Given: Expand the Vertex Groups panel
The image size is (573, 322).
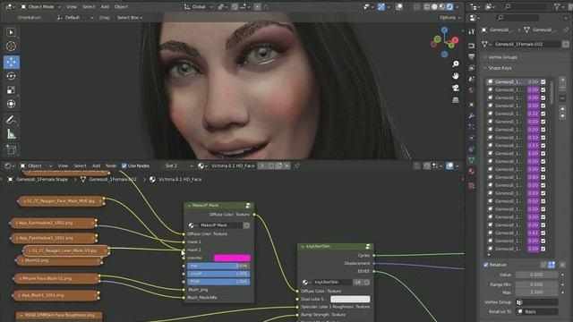Looking at the screenshot, I should pyautogui.click(x=502, y=57).
